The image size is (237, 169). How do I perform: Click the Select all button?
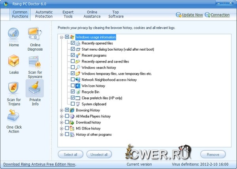tap(70, 154)
